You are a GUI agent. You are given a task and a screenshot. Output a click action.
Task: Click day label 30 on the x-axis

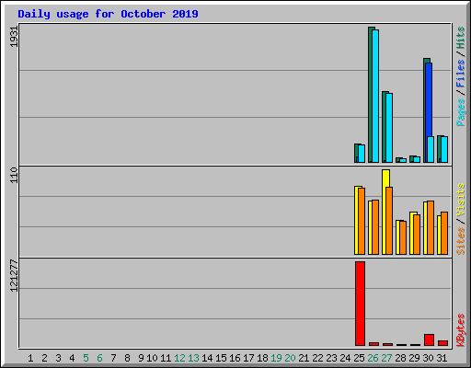pyautogui.click(x=428, y=358)
